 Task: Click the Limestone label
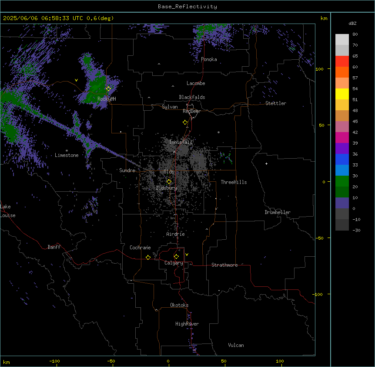point(67,155)
